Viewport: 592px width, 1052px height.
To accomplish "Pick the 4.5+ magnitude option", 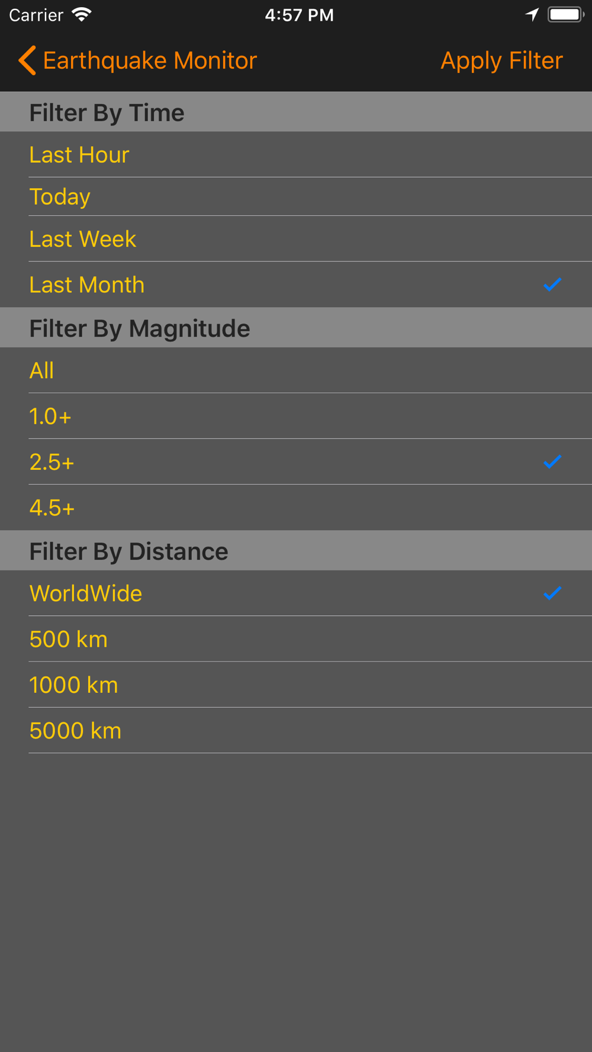I will pyautogui.click(x=296, y=508).
